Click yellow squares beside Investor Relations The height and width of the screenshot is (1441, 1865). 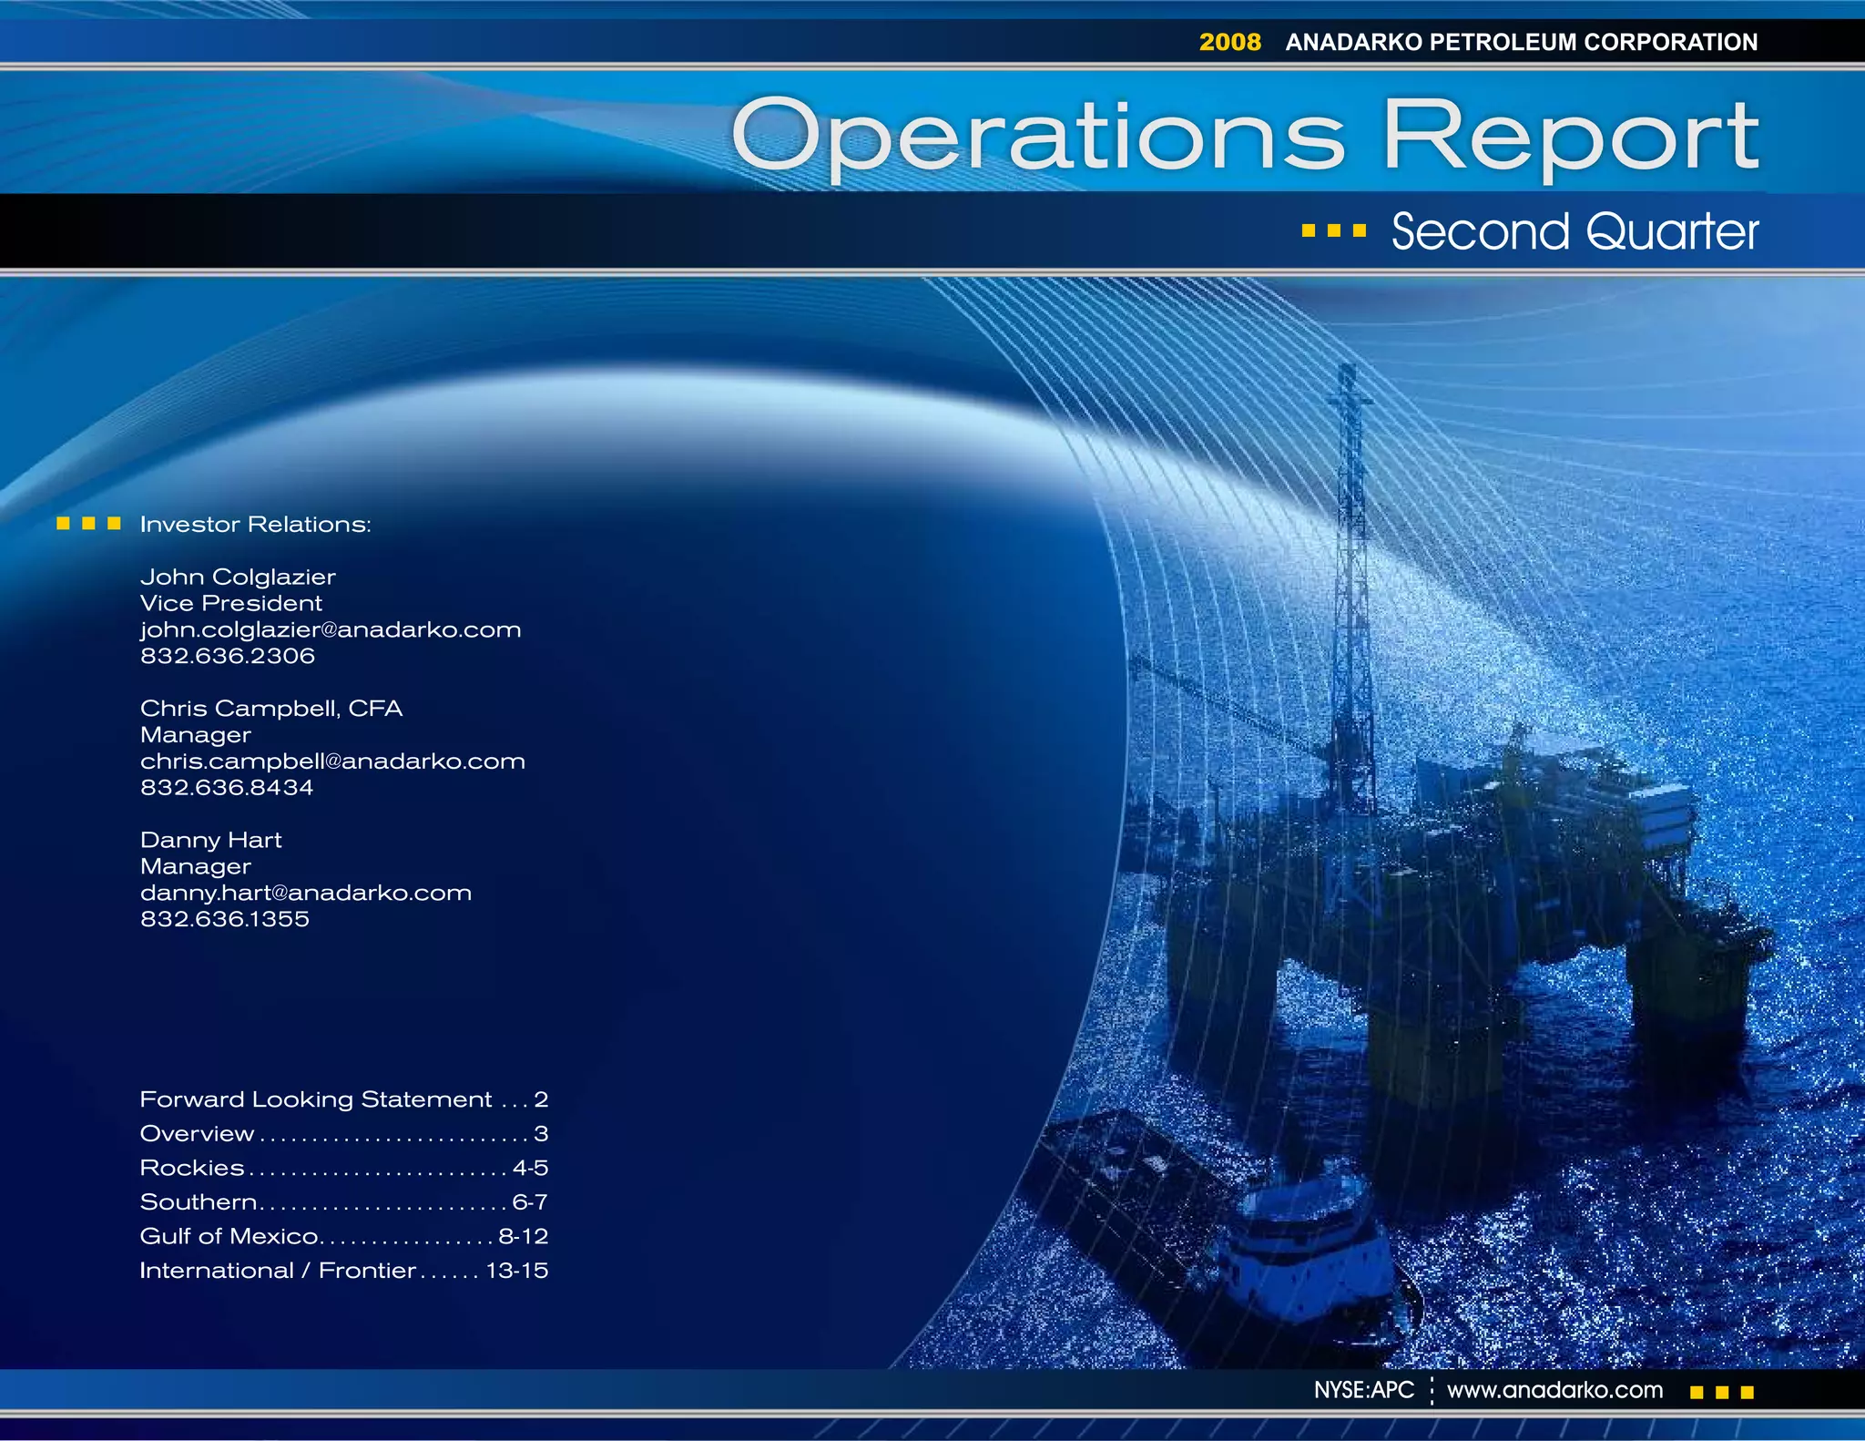(88, 523)
